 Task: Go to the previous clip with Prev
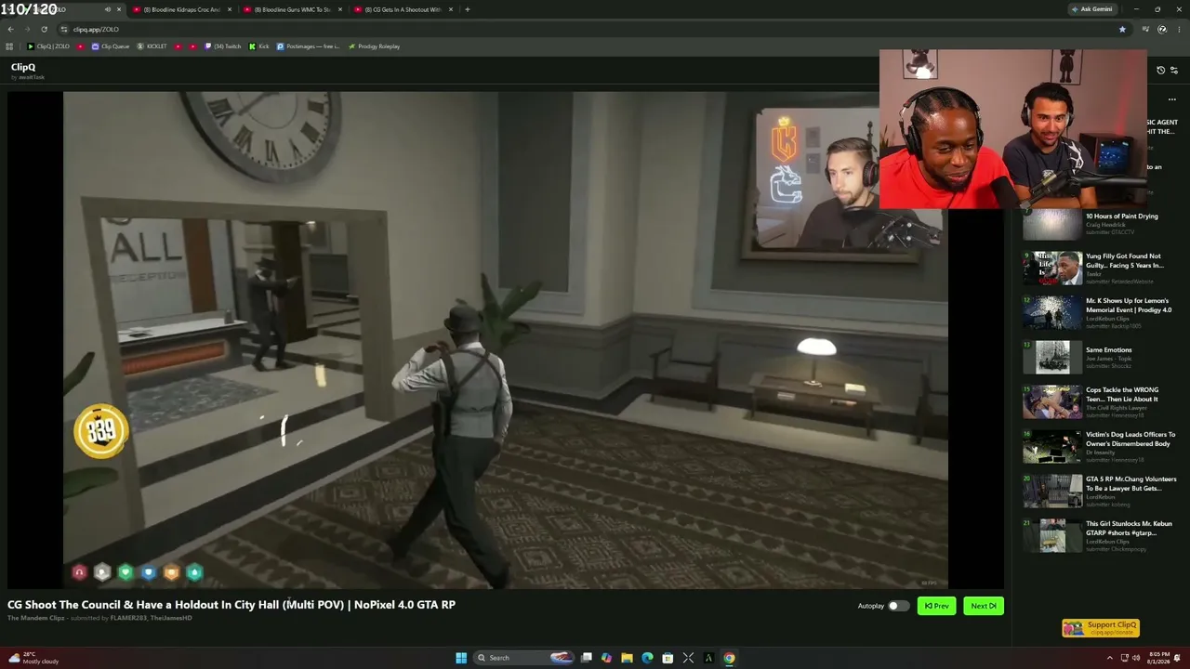936,606
